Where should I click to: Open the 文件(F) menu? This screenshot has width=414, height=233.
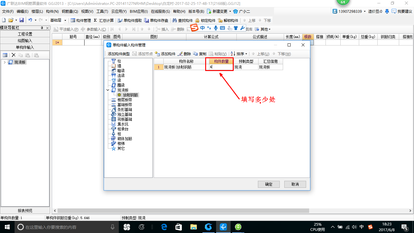pyautogui.click(x=8, y=11)
